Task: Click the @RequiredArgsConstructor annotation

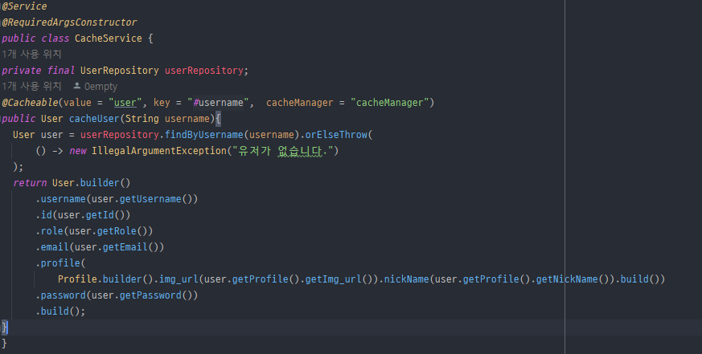Action: pyautogui.click(x=69, y=22)
